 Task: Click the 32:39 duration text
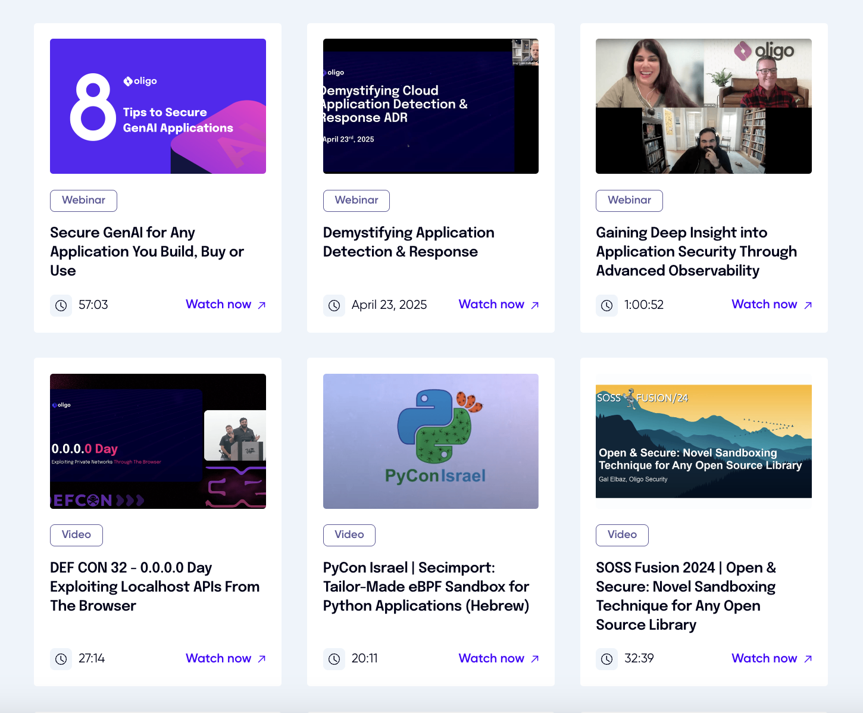click(639, 658)
